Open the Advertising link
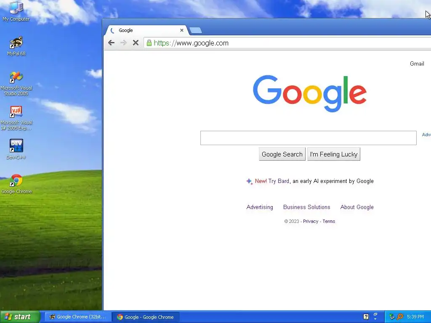The height and width of the screenshot is (323, 431). coord(260,207)
